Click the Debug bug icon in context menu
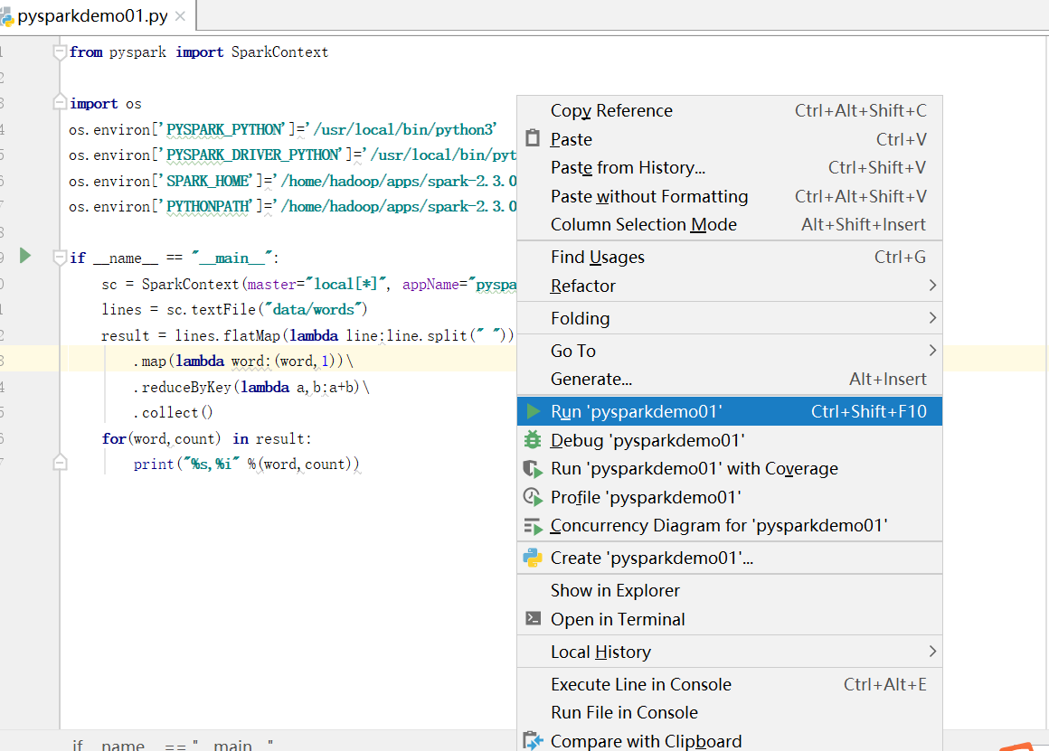Screen dimensions: 1049x751 coord(533,440)
